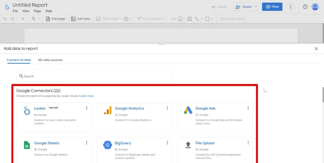This screenshot has width=324, height=163.
Task: Open the insert image dropdown
Action: coord(181,19)
